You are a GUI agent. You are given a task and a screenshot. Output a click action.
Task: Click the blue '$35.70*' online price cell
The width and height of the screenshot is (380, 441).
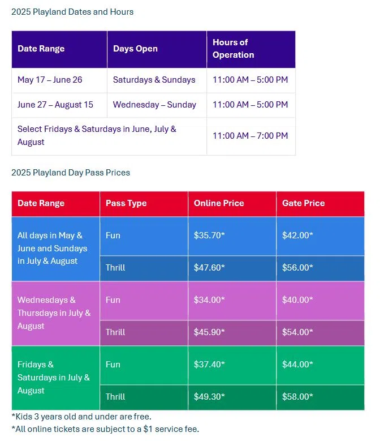click(232, 236)
